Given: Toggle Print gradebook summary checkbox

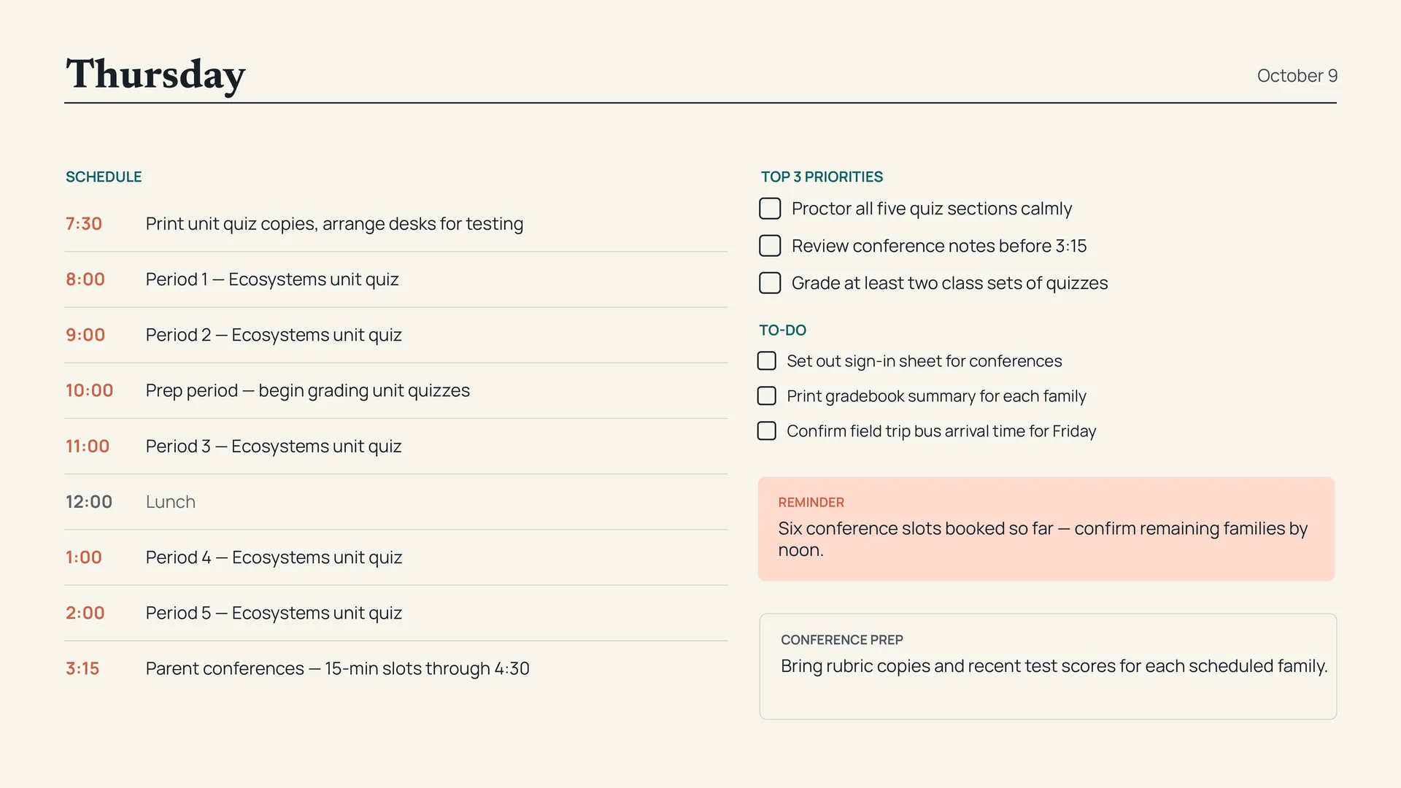Looking at the screenshot, I should coord(767,396).
